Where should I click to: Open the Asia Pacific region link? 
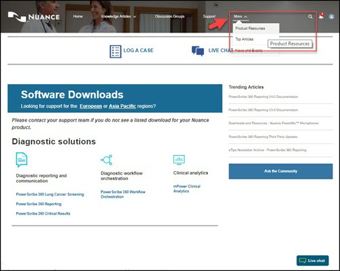pos(122,106)
